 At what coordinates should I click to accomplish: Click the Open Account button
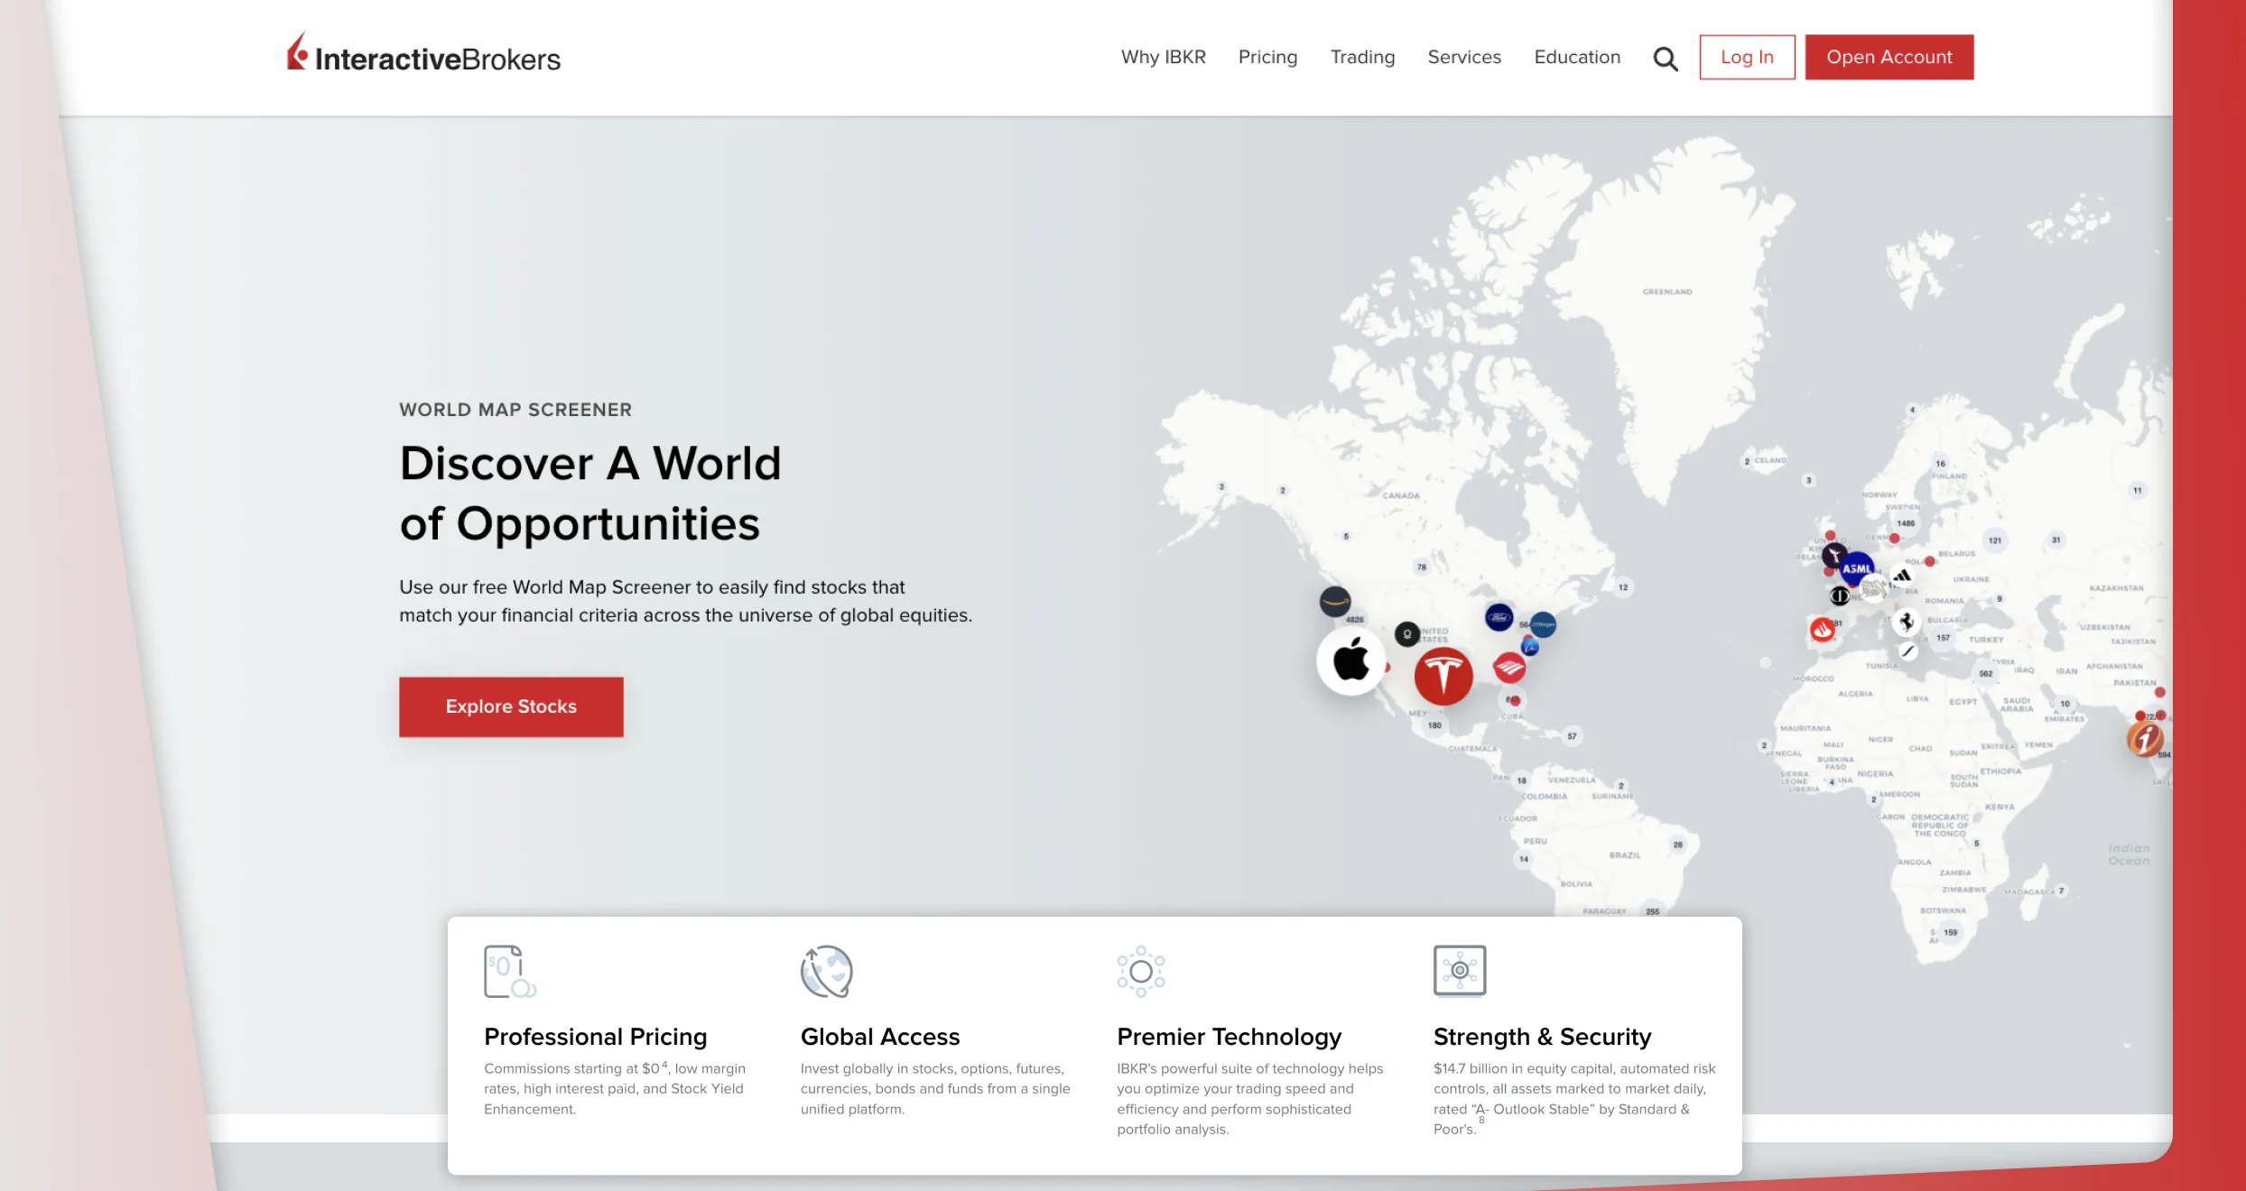coord(1889,57)
